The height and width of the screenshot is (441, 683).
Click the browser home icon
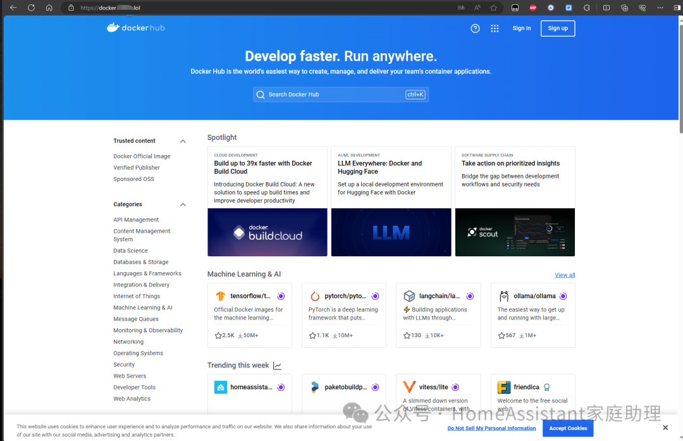click(x=49, y=8)
